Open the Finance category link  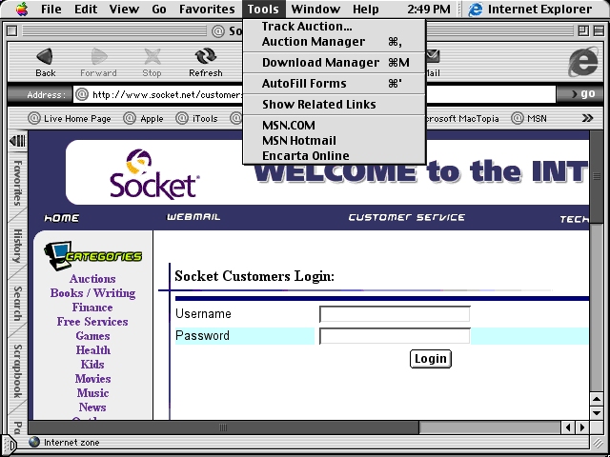coord(92,308)
